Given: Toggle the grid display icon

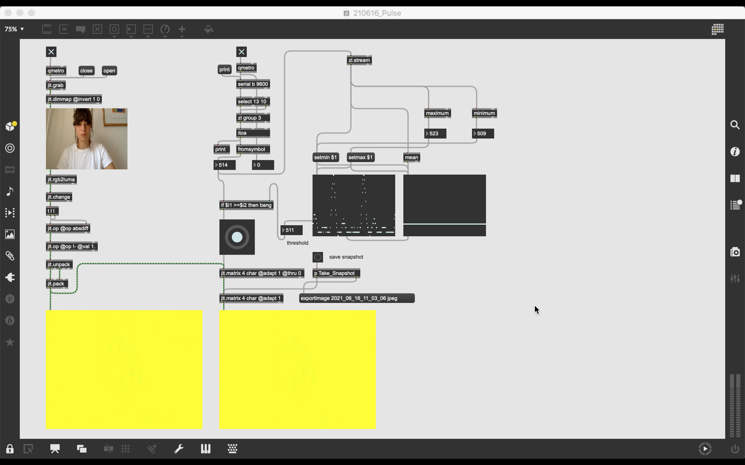Looking at the screenshot, I should [x=126, y=449].
